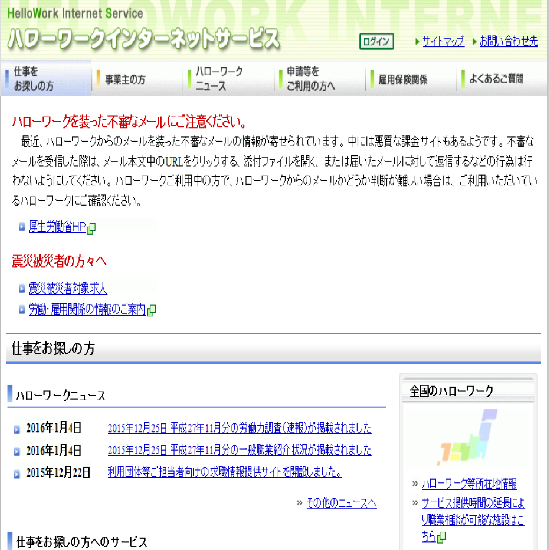
Task: Open the サービス提供時間の延長 facilities link
Action: [473, 520]
